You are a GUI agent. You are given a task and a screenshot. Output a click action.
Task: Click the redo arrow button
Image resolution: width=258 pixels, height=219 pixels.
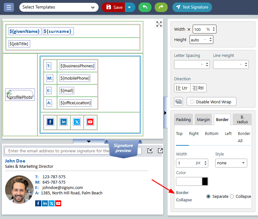[161, 7]
